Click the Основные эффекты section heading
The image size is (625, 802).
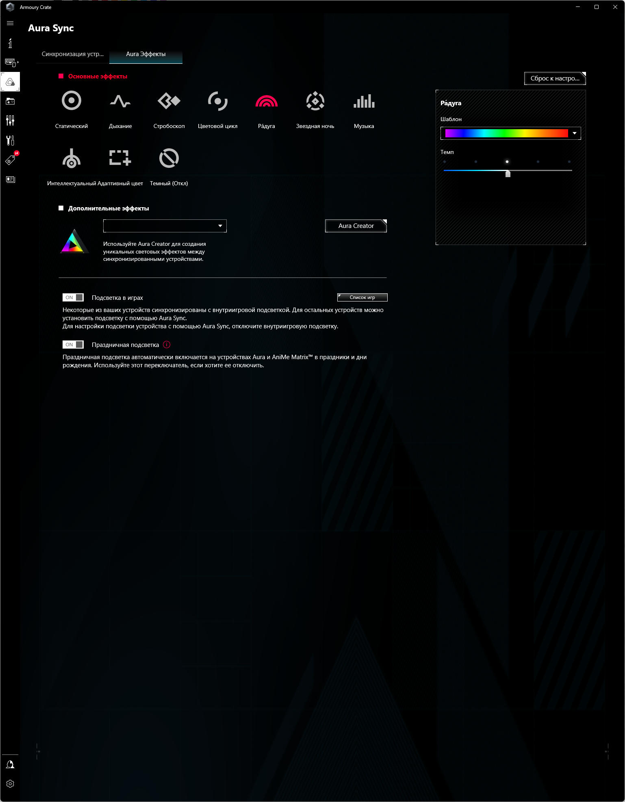coord(98,76)
